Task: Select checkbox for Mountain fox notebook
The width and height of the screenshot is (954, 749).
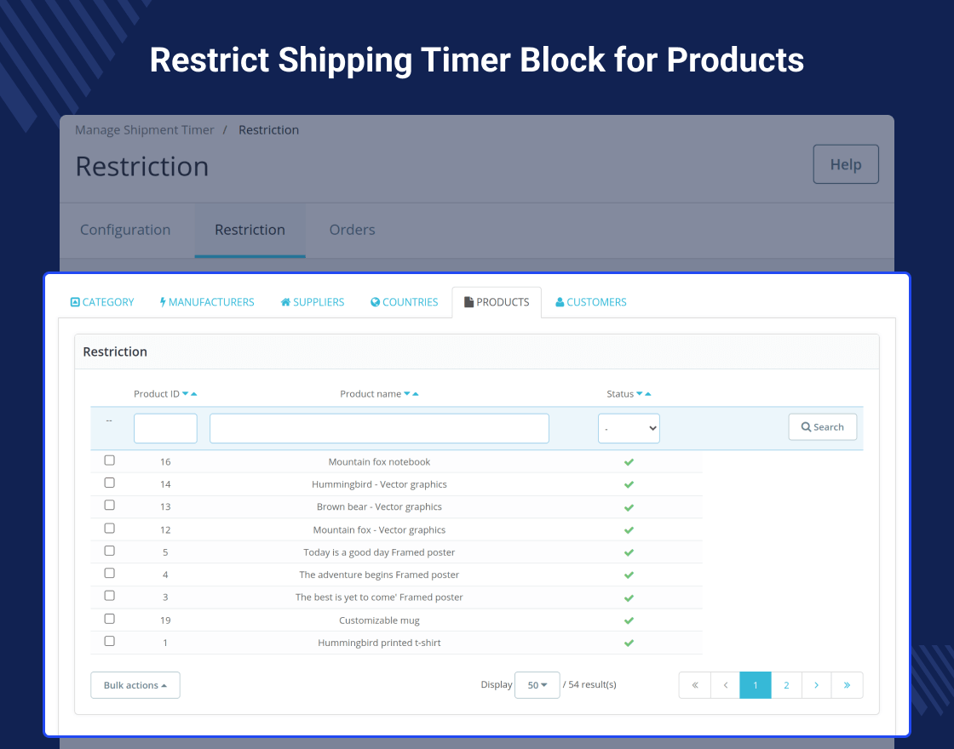Action: point(110,460)
